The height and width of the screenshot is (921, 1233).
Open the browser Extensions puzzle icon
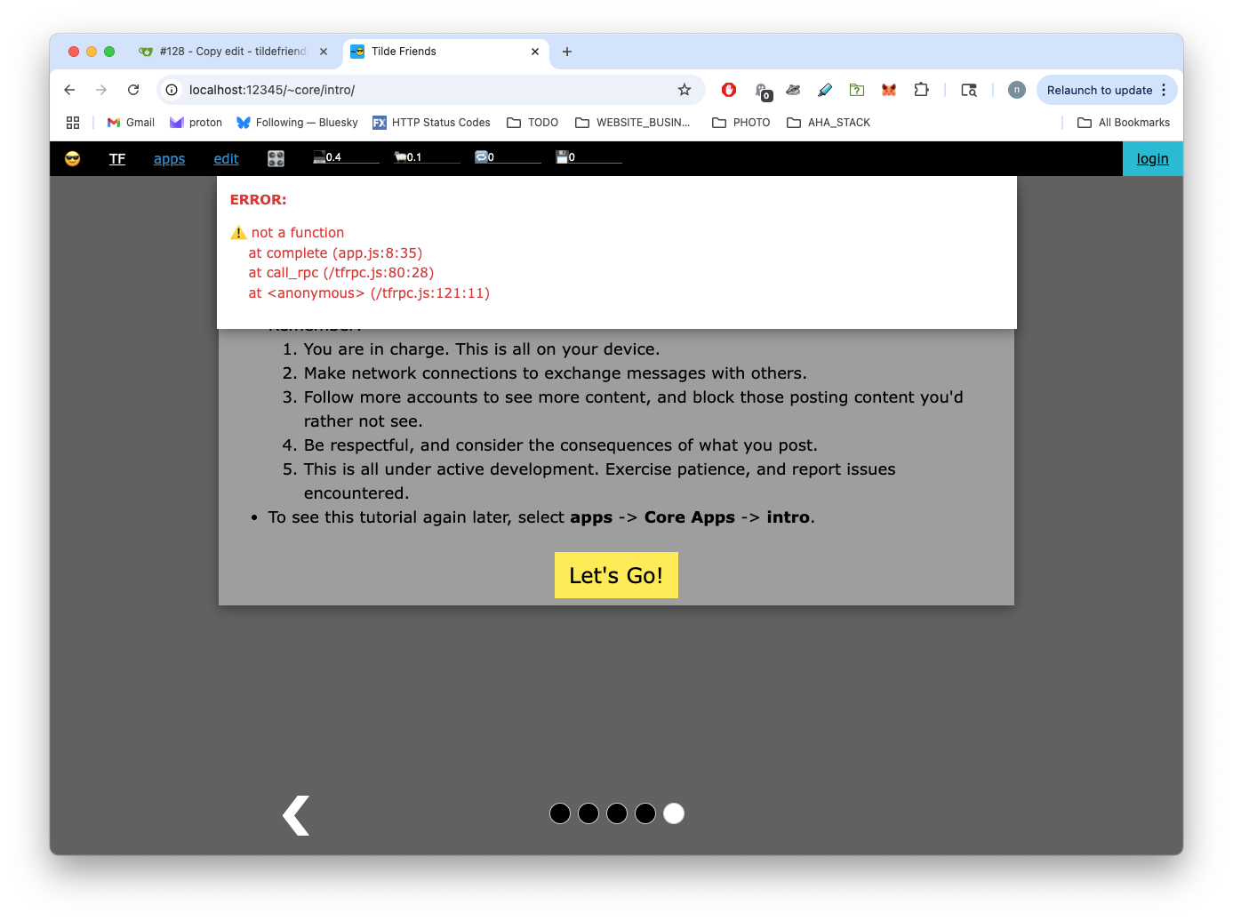921,90
